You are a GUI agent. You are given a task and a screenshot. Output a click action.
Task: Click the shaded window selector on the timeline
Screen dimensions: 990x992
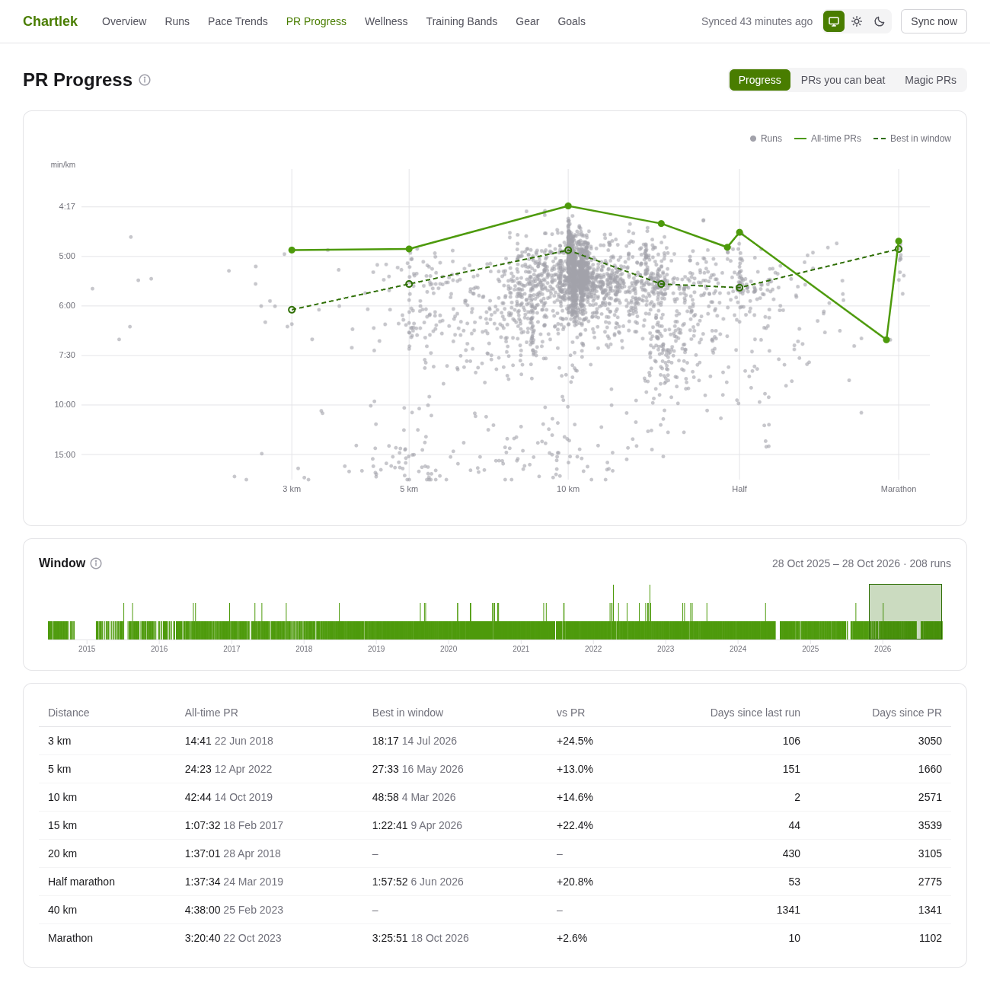[905, 611]
